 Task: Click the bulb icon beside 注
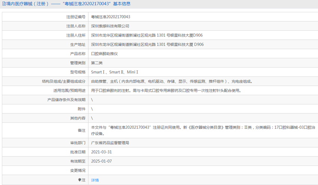coord(79,180)
